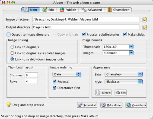Screen dimensions: 153x119
Task: Click the 'Appearance' group label
Action: 101,67
